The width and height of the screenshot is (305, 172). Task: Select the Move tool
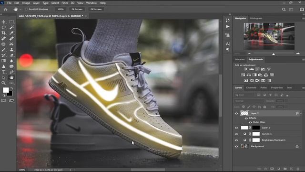coord(3,22)
